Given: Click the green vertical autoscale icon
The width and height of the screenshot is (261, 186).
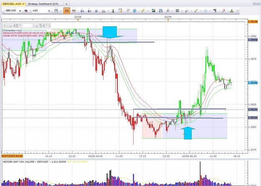Looking at the screenshot, I should (113, 11).
